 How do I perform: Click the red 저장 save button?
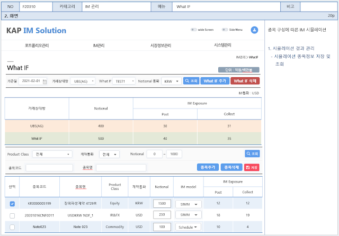tap(252, 167)
